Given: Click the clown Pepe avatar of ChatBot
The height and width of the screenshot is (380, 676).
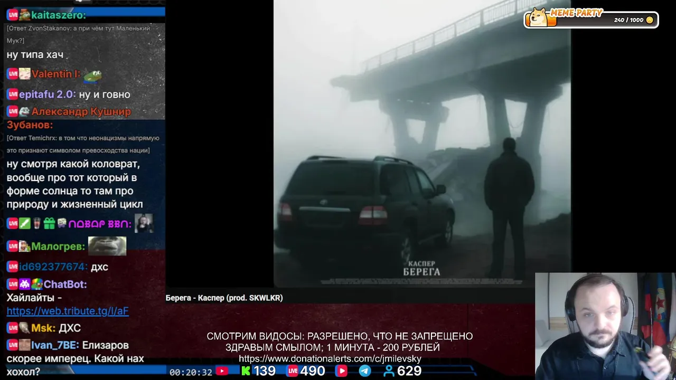Looking at the screenshot, I should (x=37, y=284).
